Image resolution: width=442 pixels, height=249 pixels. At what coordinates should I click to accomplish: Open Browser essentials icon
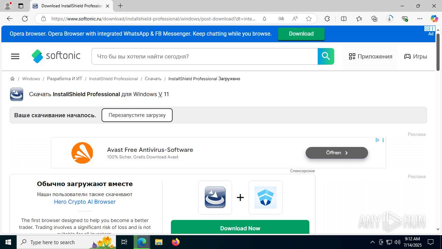[x=405, y=19]
